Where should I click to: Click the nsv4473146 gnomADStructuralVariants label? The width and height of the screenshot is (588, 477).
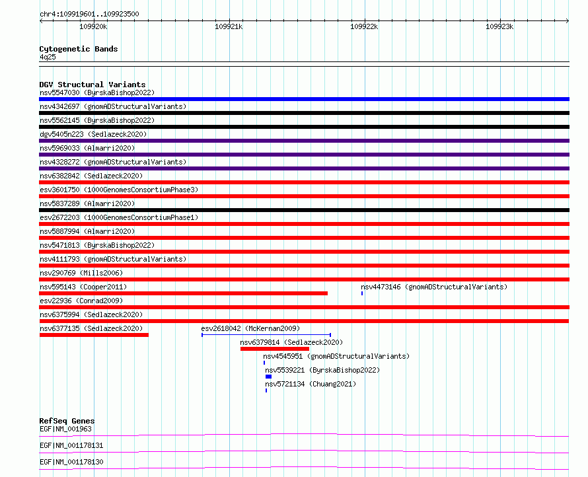(x=434, y=287)
